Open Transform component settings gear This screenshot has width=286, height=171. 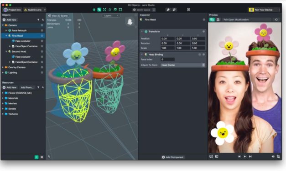click(x=203, y=31)
